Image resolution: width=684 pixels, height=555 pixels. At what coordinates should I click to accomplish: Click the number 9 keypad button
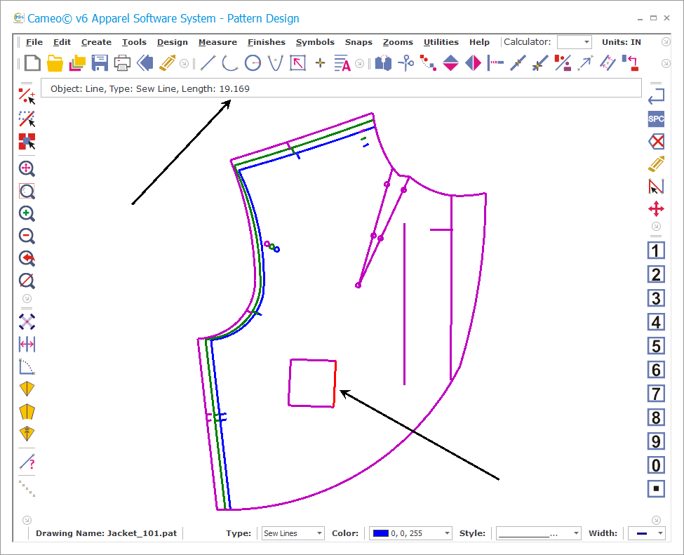656,441
